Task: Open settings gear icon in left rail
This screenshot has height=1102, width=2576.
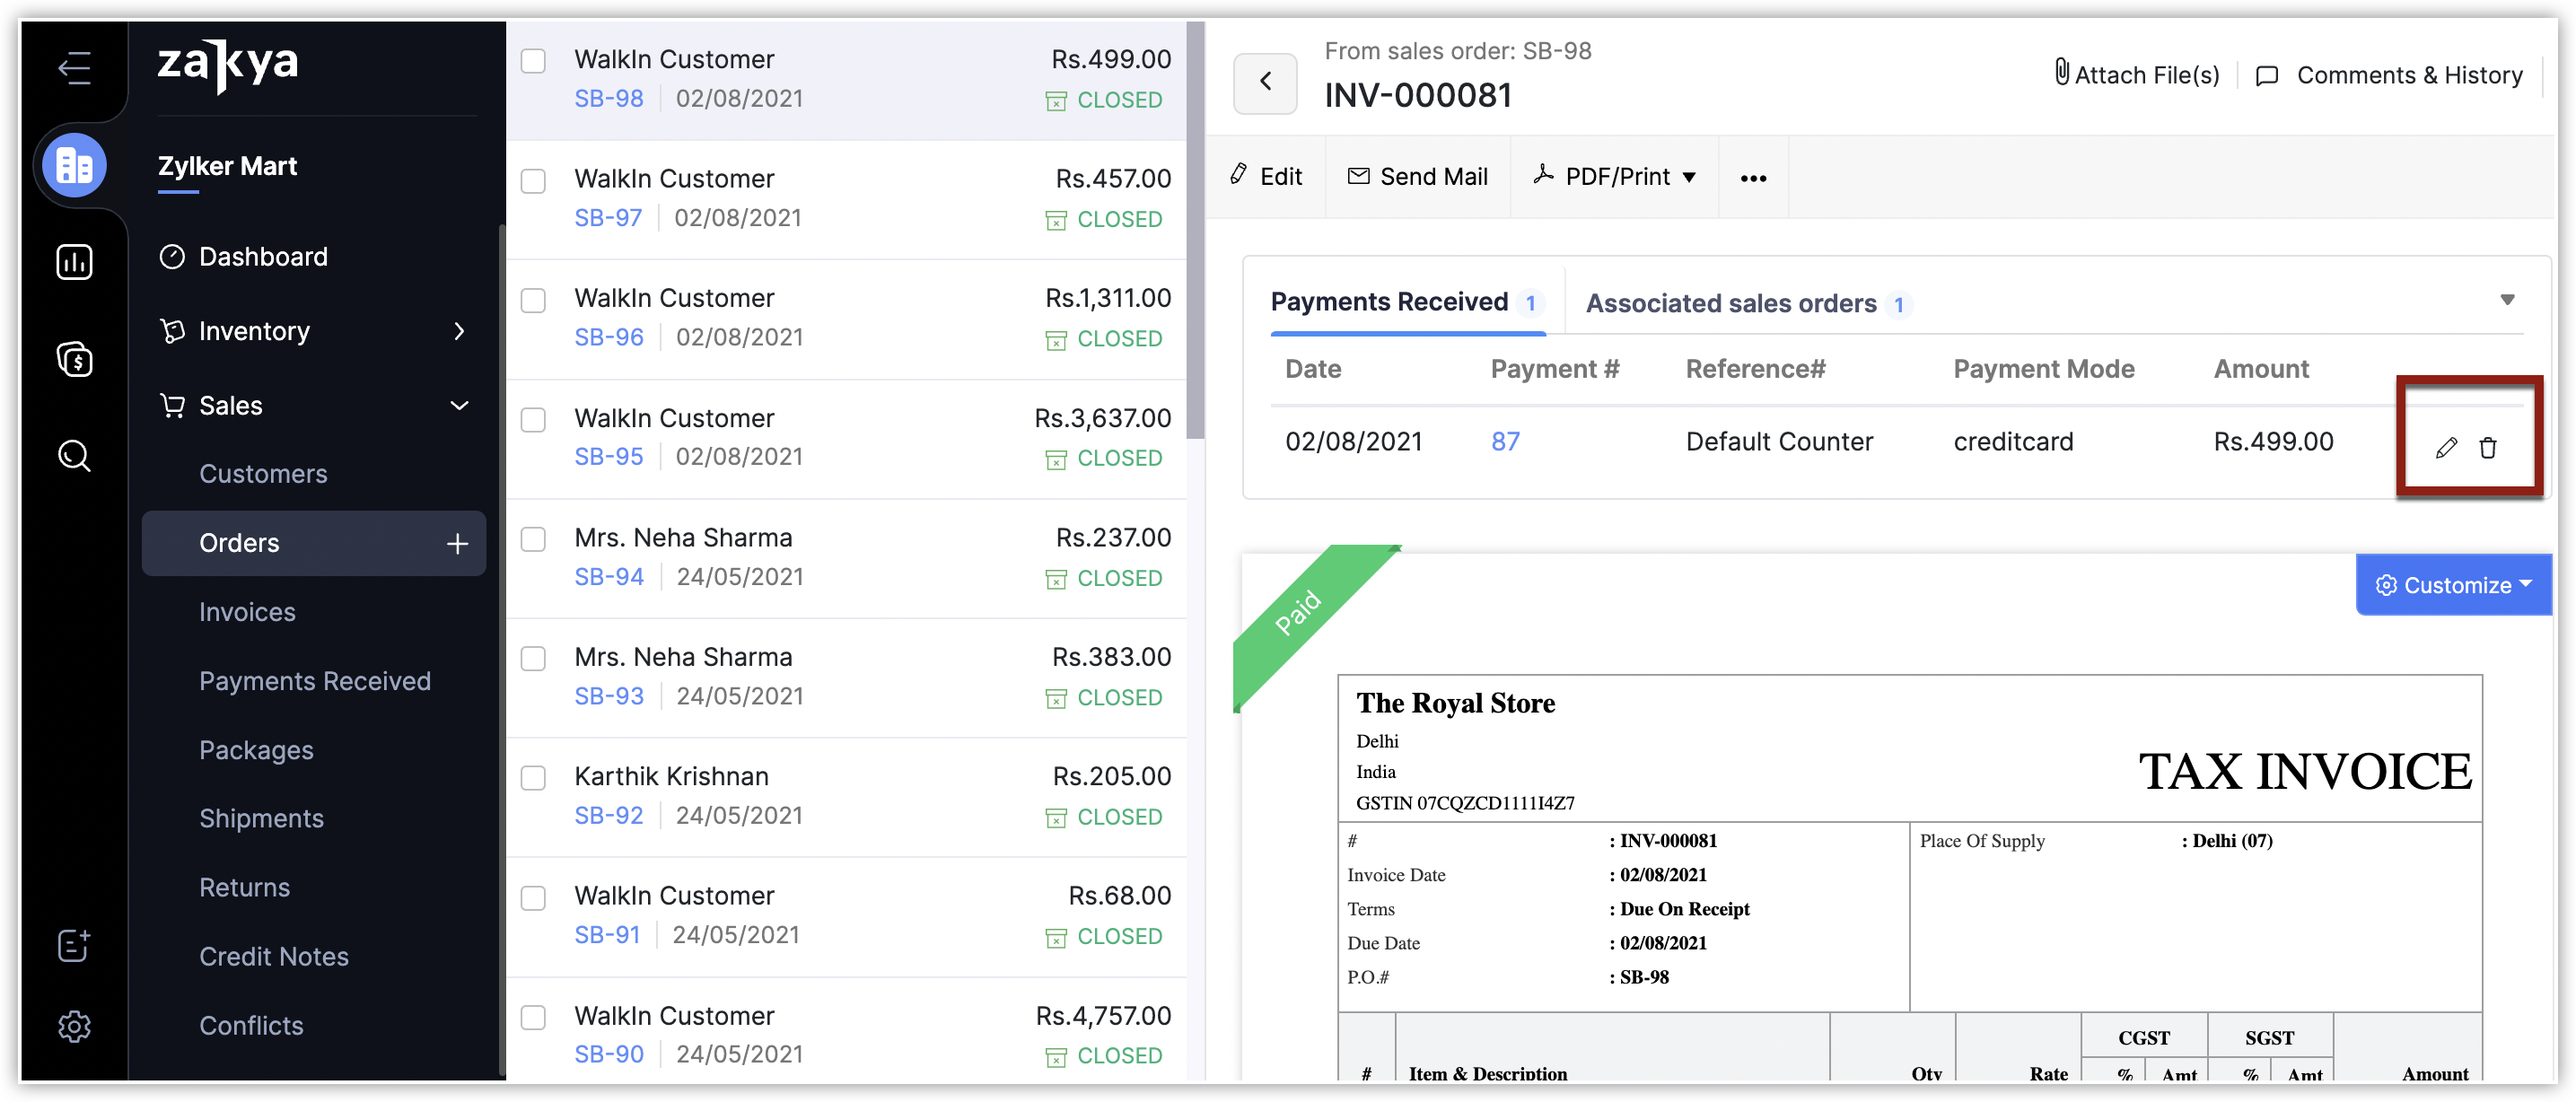Action: (74, 1026)
